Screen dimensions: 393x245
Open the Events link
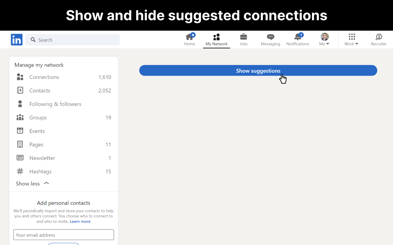tap(37, 131)
